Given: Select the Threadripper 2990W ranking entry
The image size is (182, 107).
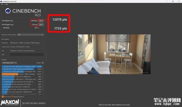Looking at the screenshot, I should (22, 67).
